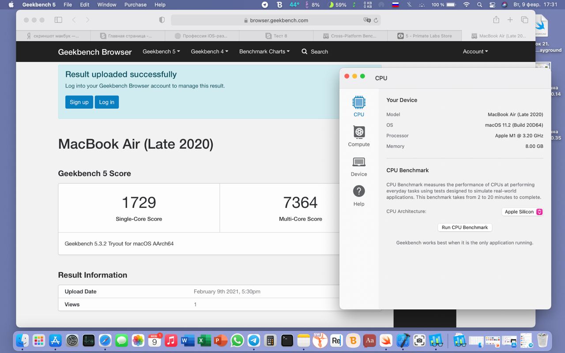Show Safari sidebar
The height and width of the screenshot is (353, 565).
(58, 20)
